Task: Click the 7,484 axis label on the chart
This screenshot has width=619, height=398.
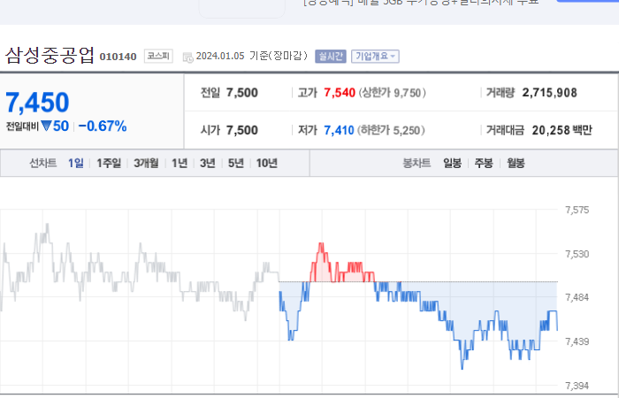Action: (x=577, y=297)
